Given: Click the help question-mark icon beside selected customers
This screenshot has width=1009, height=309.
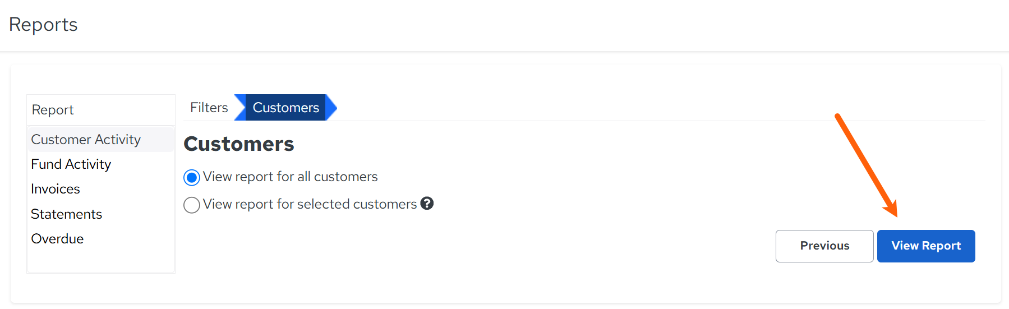Looking at the screenshot, I should pyautogui.click(x=427, y=203).
